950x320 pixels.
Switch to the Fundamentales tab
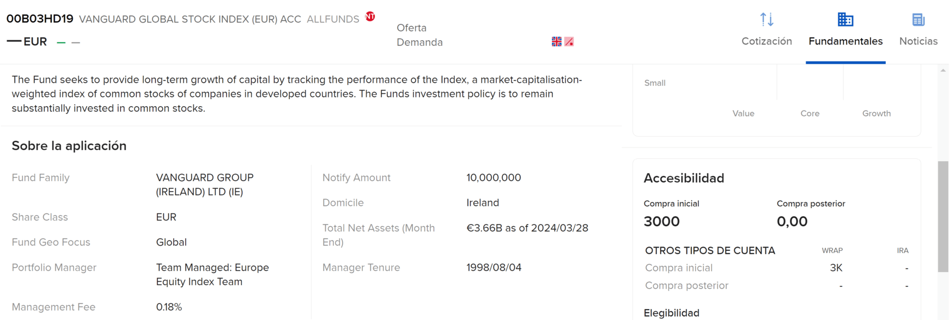[x=845, y=41]
